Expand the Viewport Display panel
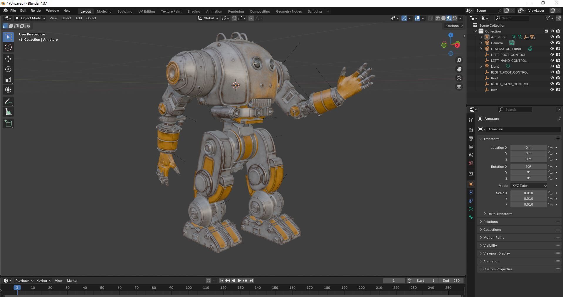The image size is (563, 297). tap(496, 253)
